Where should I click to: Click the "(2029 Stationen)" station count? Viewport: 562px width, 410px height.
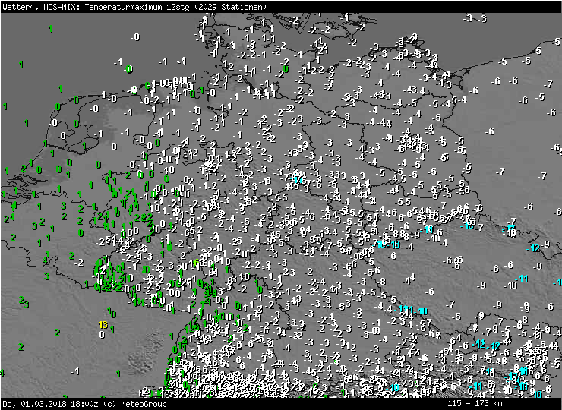[230, 6]
